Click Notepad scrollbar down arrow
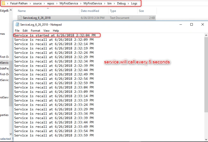 click(206, 139)
